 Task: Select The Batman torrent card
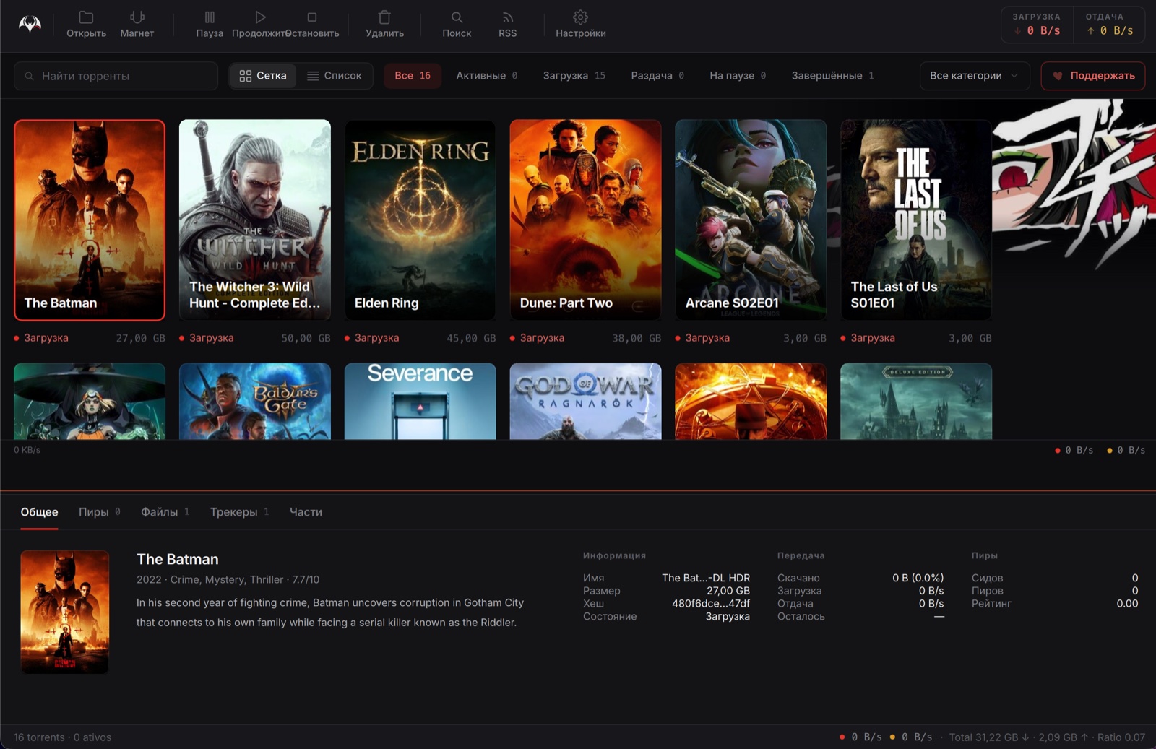90,220
